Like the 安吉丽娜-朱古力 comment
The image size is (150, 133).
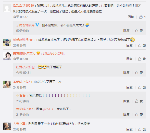click(x=142, y=59)
